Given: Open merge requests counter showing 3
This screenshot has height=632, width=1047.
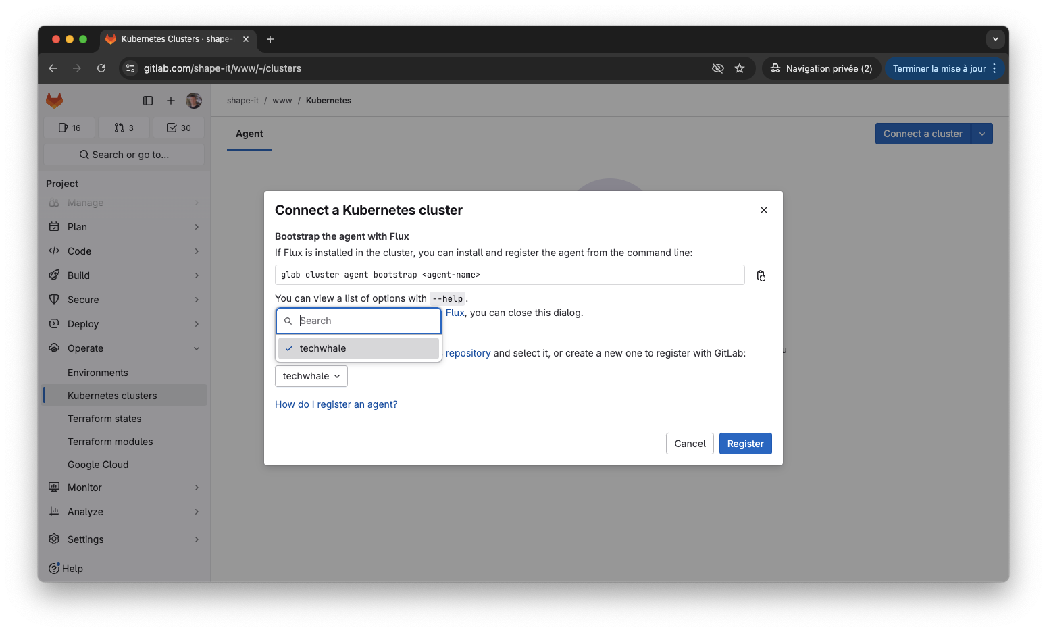Looking at the screenshot, I should click(x=124, y=128).
